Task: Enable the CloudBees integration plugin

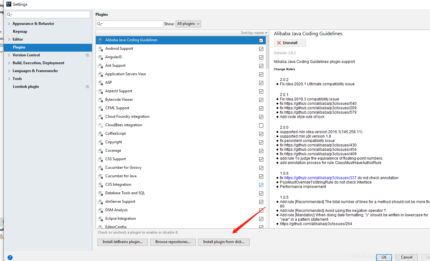Action: [x=261, y=125]
